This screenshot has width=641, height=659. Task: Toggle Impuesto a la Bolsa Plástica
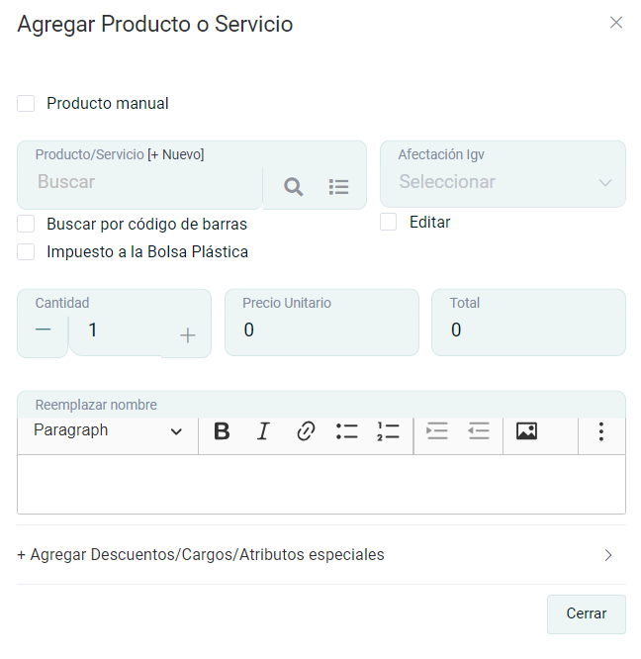tap(27, 251)
